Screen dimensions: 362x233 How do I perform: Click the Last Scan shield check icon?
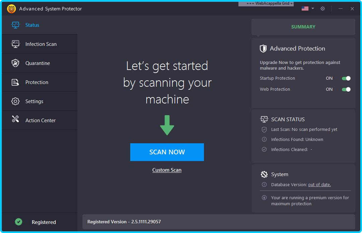[x=264, y=130]
